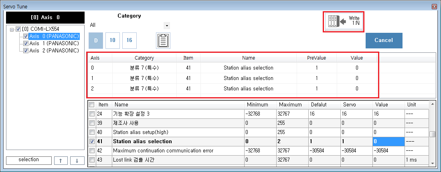441x172 pixels.
Task: Click the clipboard paste icon
Action: tap(163, 40)
